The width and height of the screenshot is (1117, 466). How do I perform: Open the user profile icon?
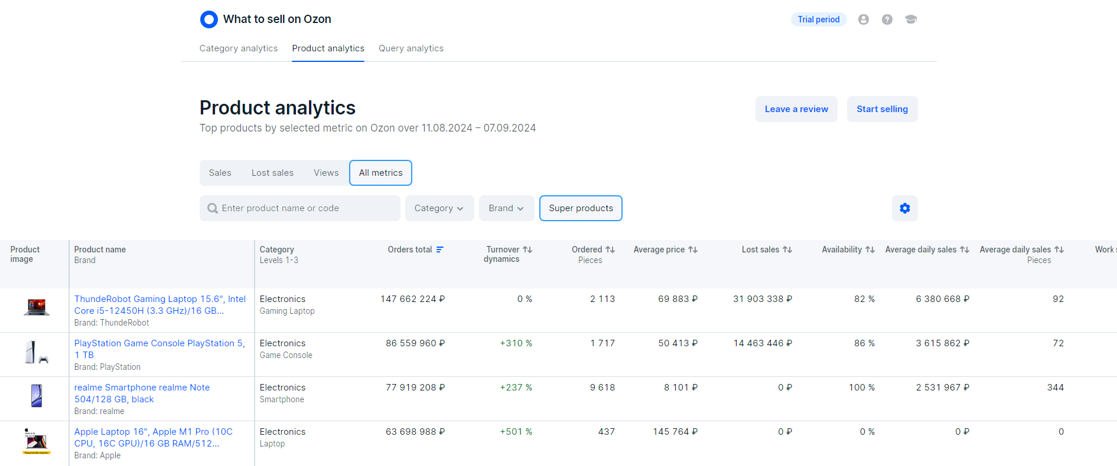point(863,19)
